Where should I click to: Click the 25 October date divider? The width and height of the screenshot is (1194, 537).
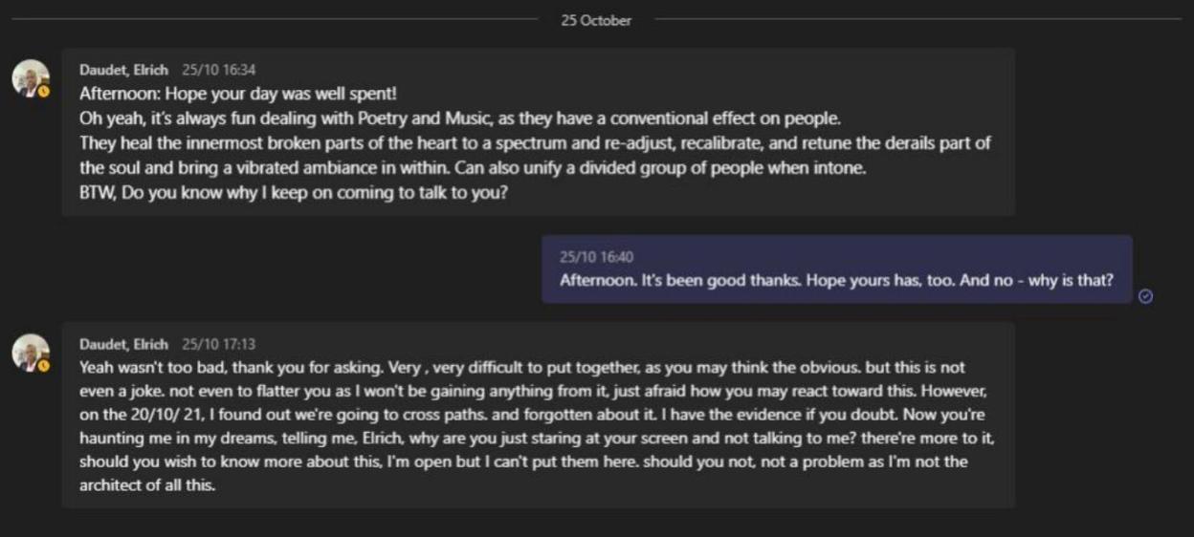click(x=596, y=20)
